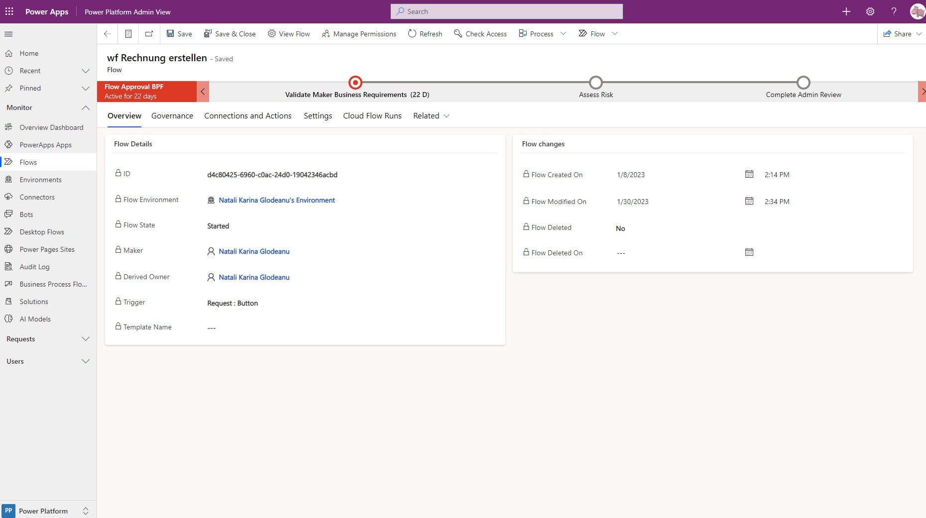Open Manage Permissions

[359, 34]
